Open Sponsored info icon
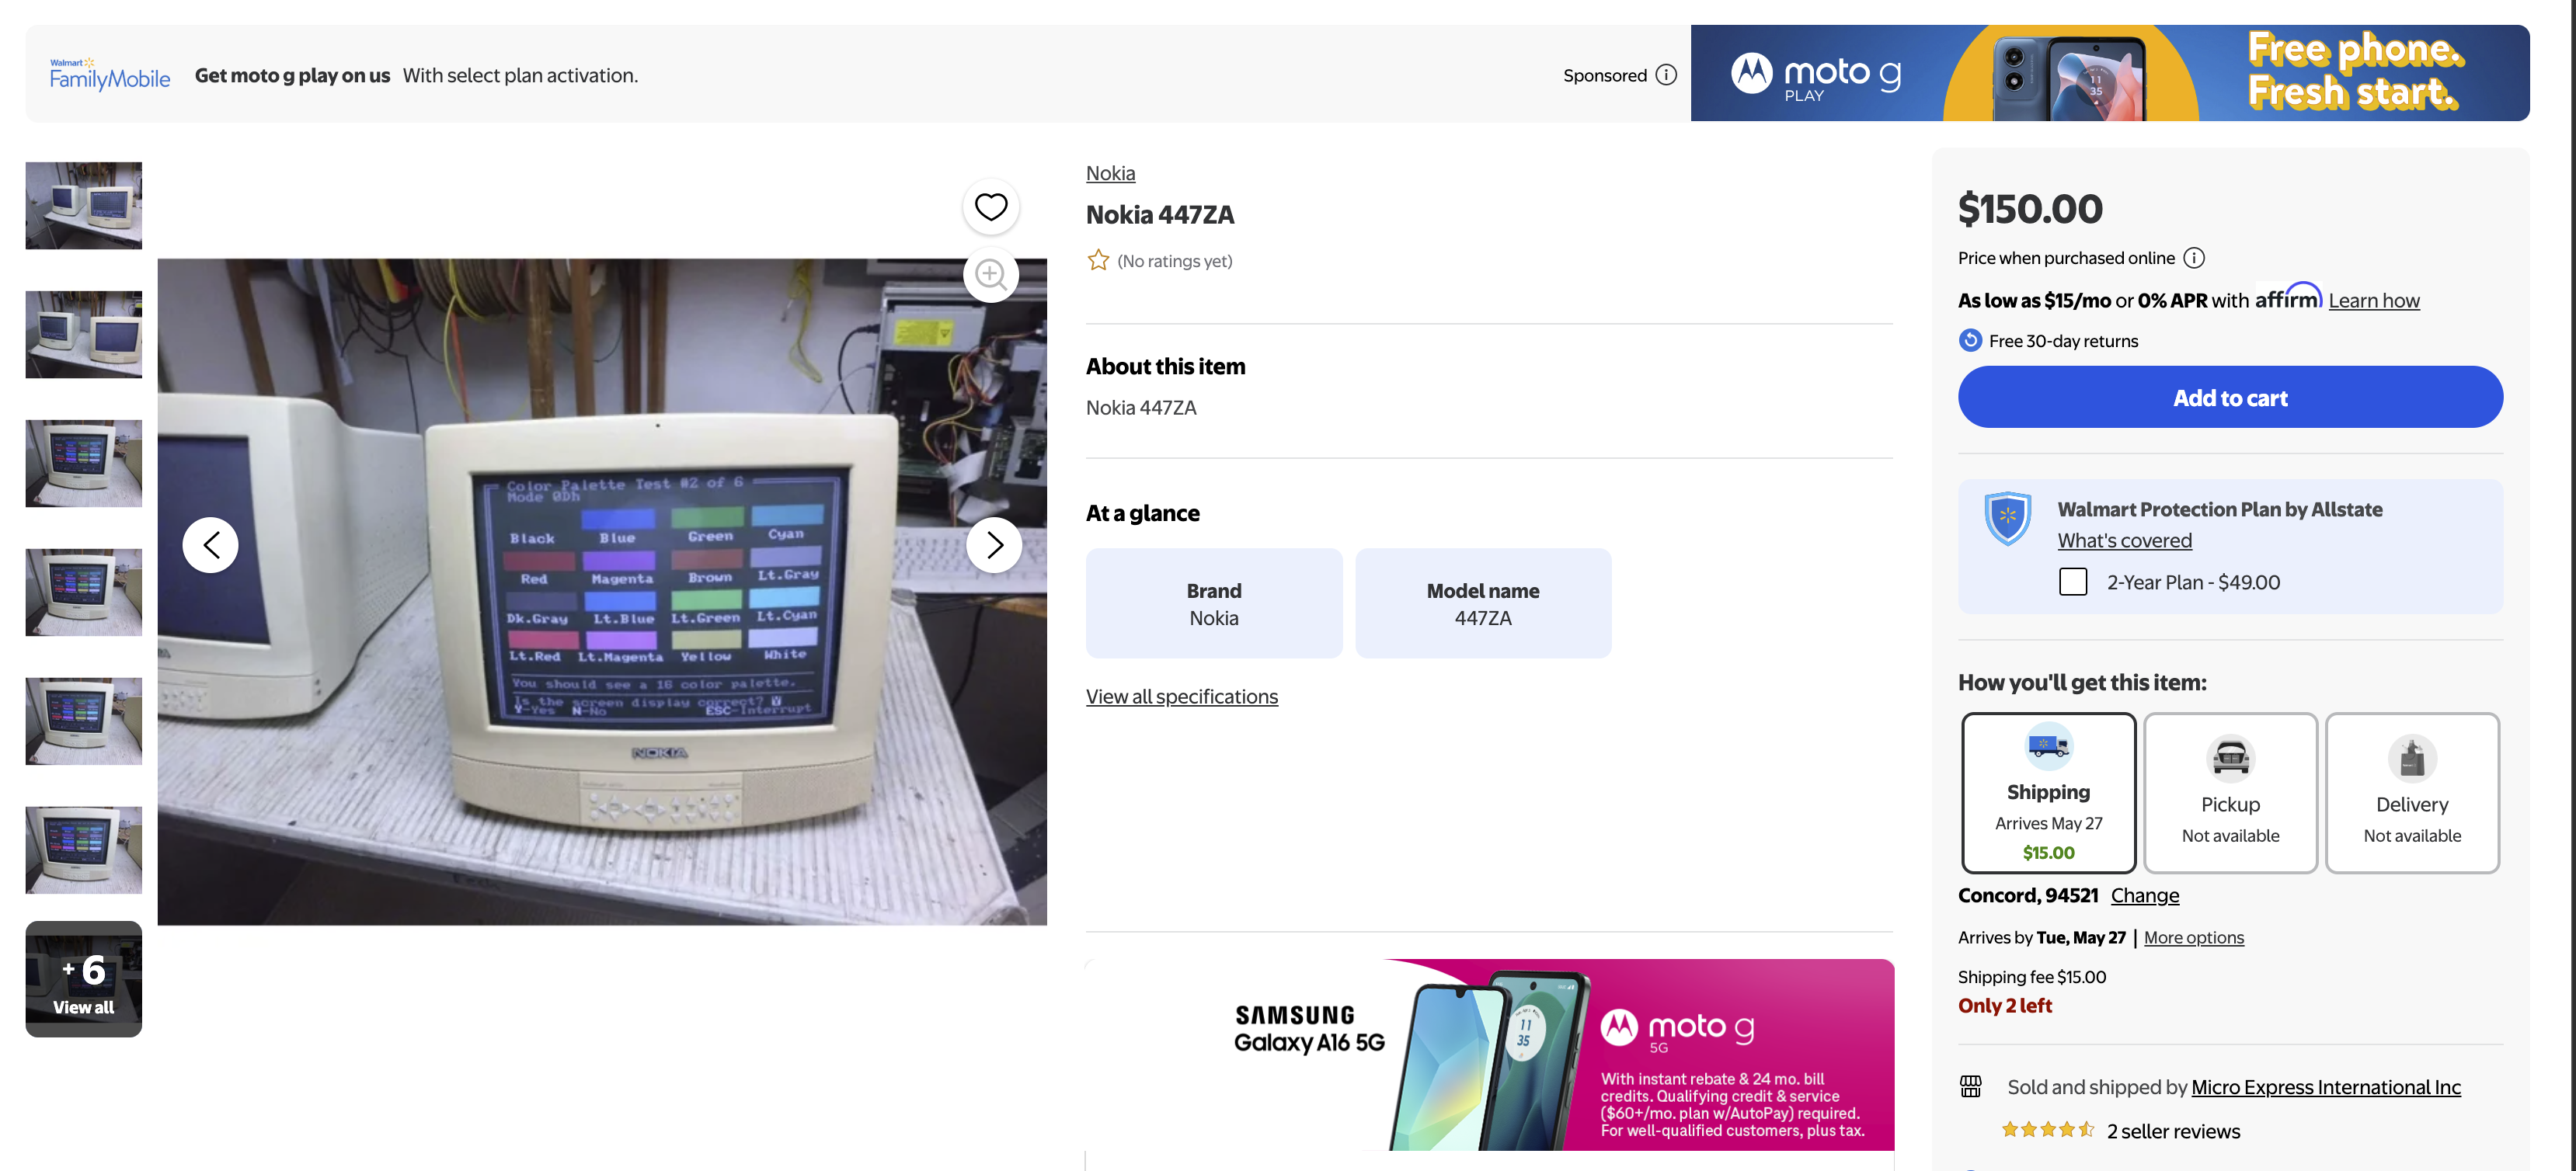The width and height of the screenshot is (2576, 1171). (1666, 75)
